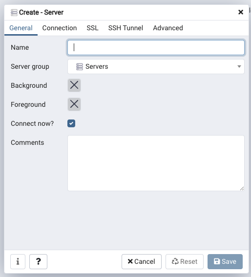Viewport: 251px width, 277px height.
Task: Switch to the Connection tab
Action: (60, 28)
